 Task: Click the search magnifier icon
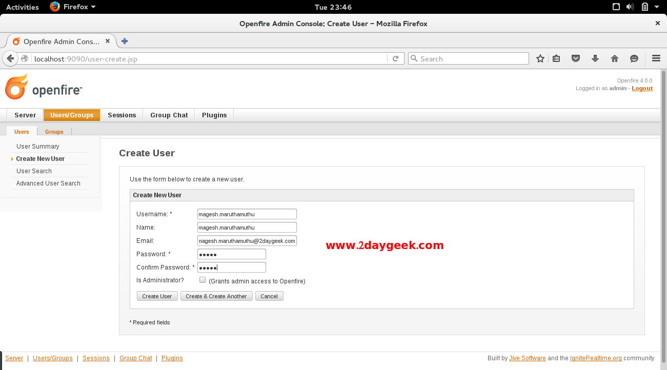(414, 58)
